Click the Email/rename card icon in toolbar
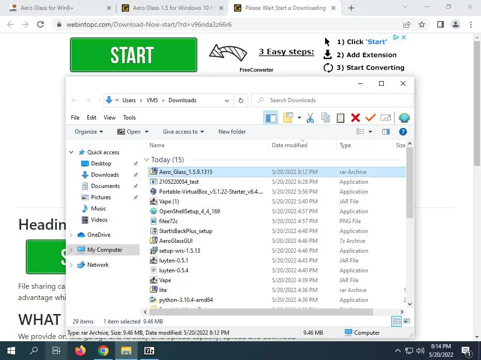Image resolution: width=481 pixels, height=360 pixels. [385, 118]
